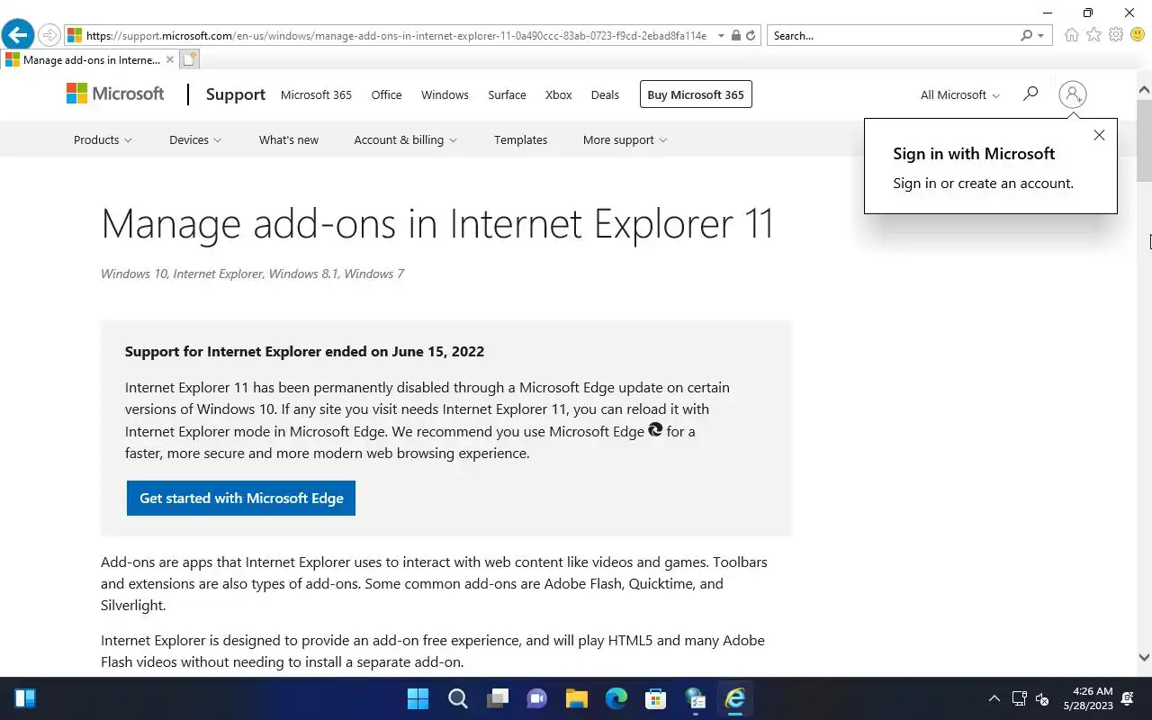This screenshot has height=720, width=1152.
Task: Go back with the browser Back arrow
Action: click(17, 35)
